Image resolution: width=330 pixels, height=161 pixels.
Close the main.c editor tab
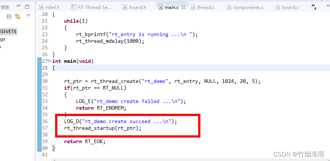(184, 7)
